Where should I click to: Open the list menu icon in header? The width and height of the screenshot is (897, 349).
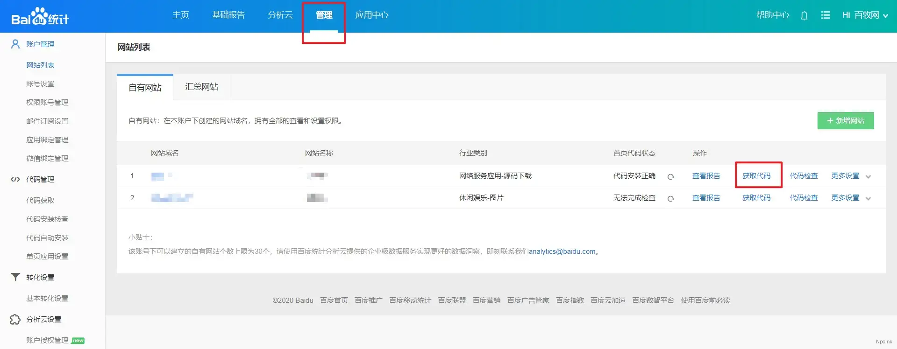(826, 15)
